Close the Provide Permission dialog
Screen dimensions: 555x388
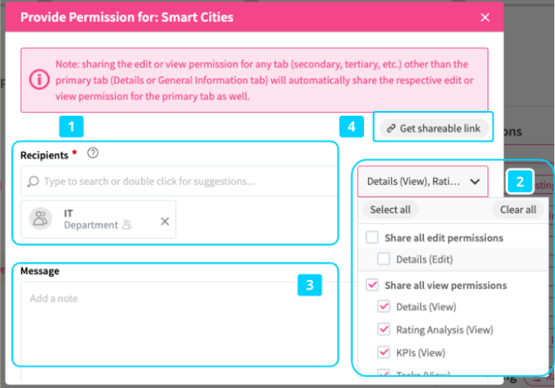pyautogui.click(x=485, y=17)
